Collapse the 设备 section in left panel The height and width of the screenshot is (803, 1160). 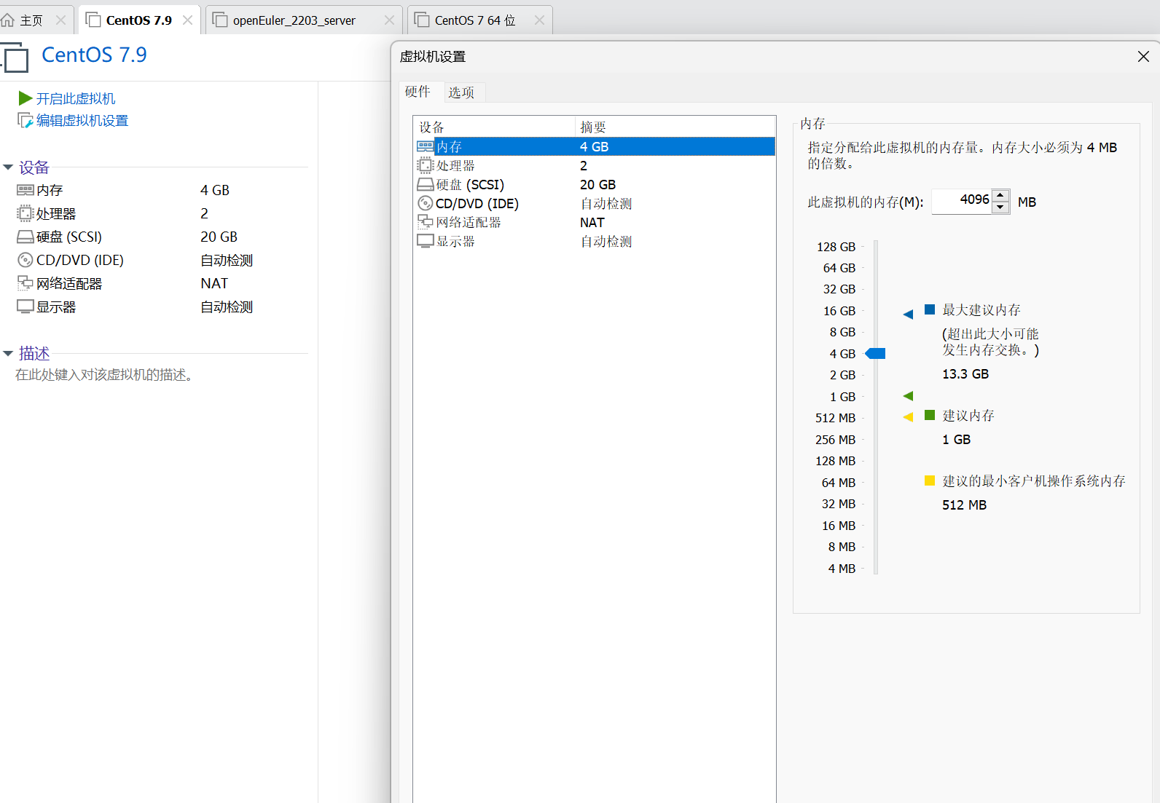click(8, 167)
